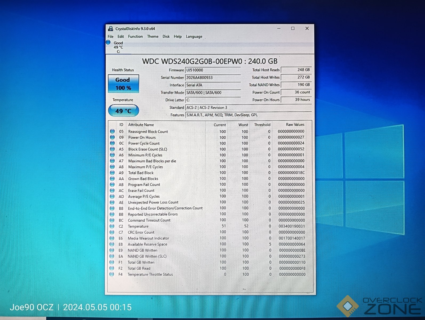This screenshot has height=320, width=425.
Task: Click the CrystalDiskInfo title bar app icon
Action: click(110, 29)
